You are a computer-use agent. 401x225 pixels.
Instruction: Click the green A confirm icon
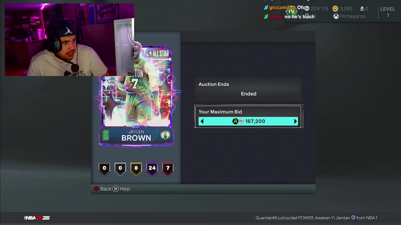click(x=235, y=121)
